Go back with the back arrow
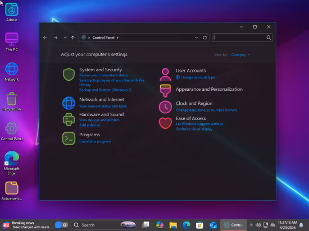 (x=45, y=38)
